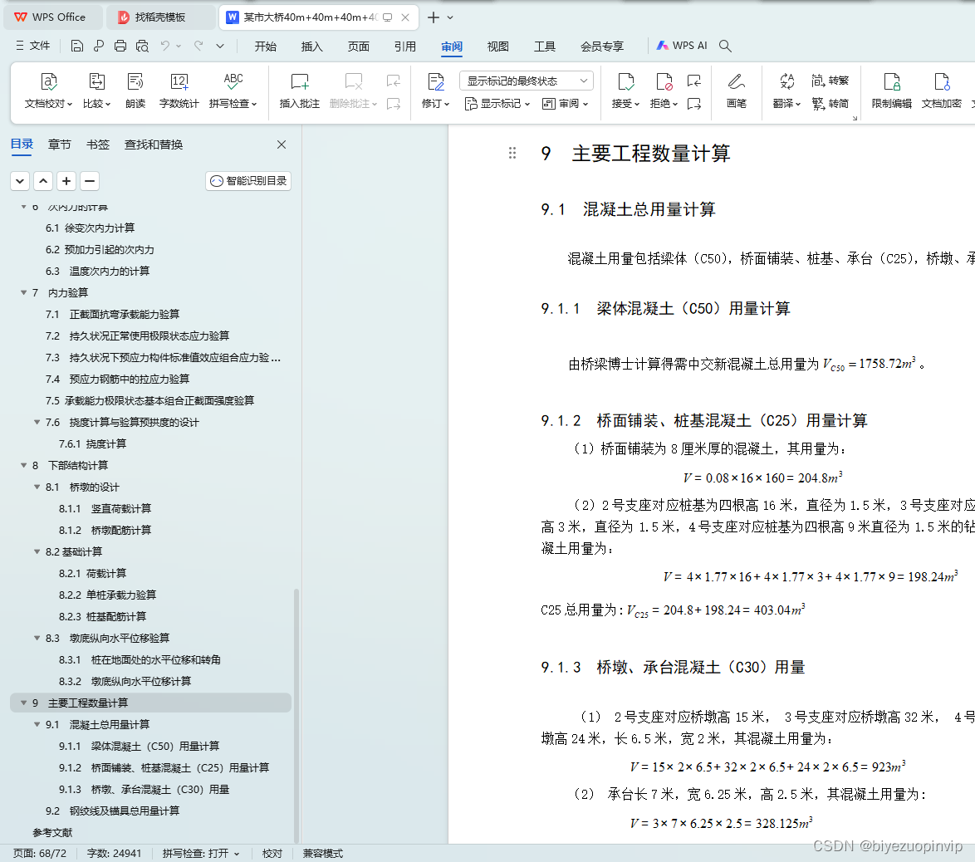Image resolution: width=975 pixels, height=862 pixels.
Task: Collapse section 8.2 基础计算
Action: click(x=37, y=551)
